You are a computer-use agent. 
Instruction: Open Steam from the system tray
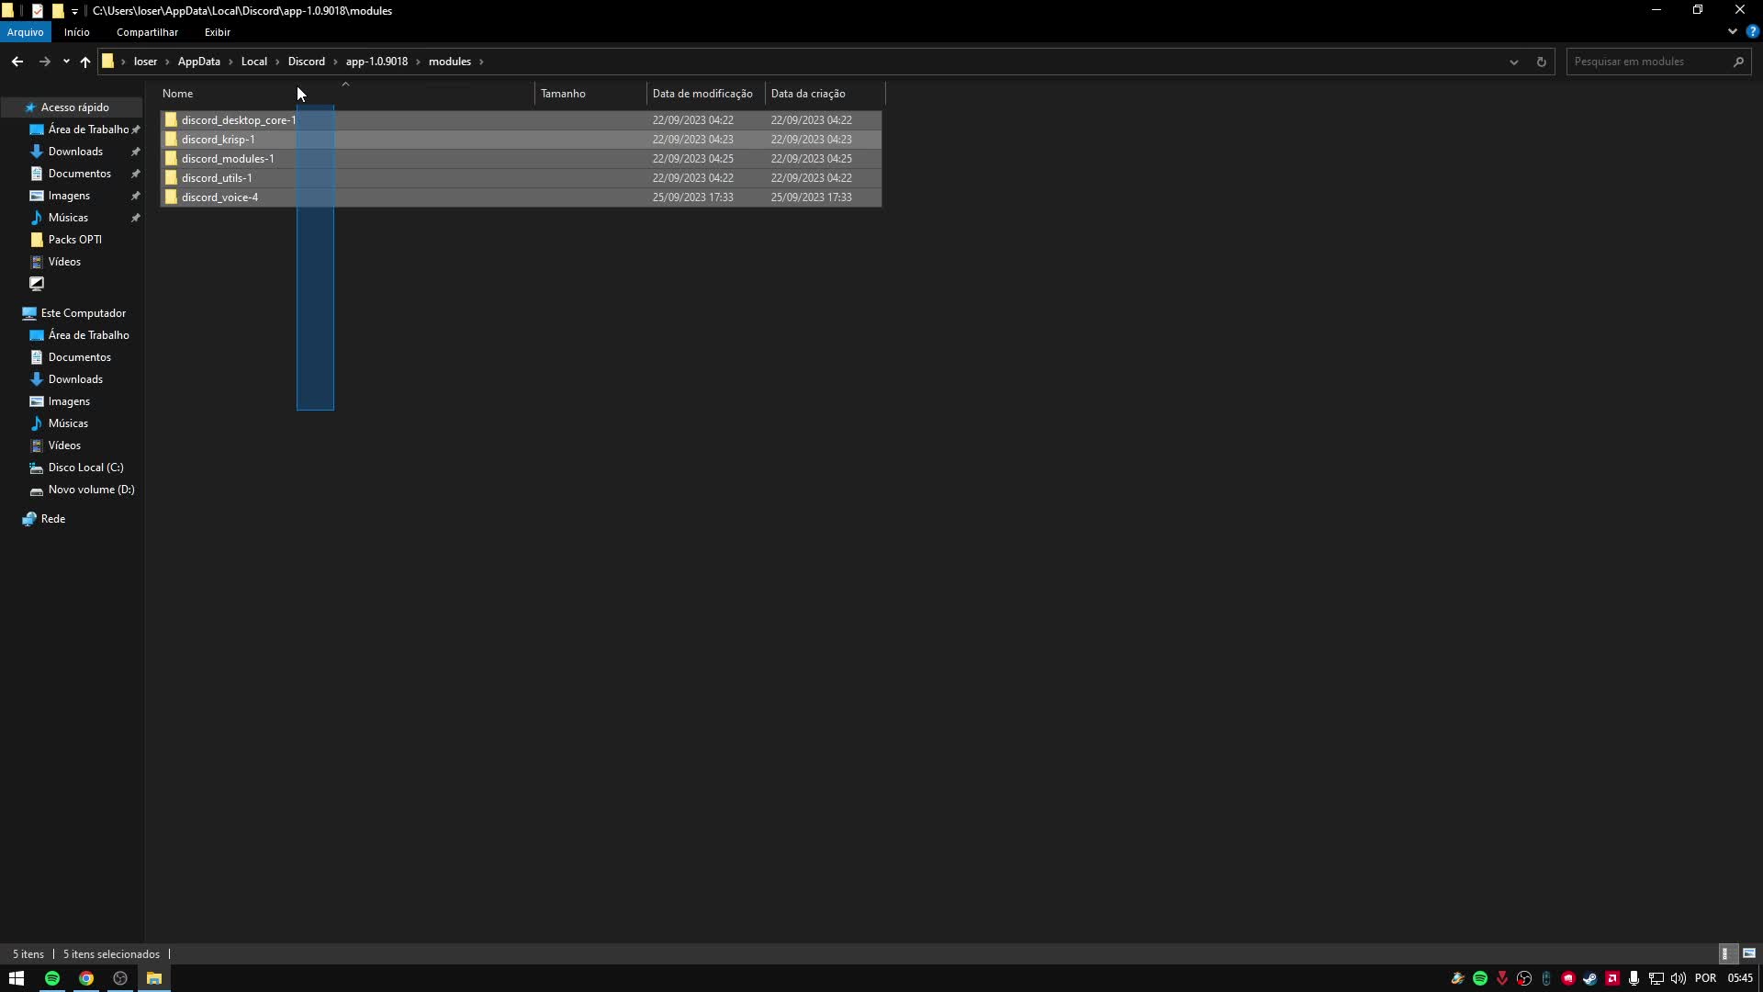coord(1590,978)
